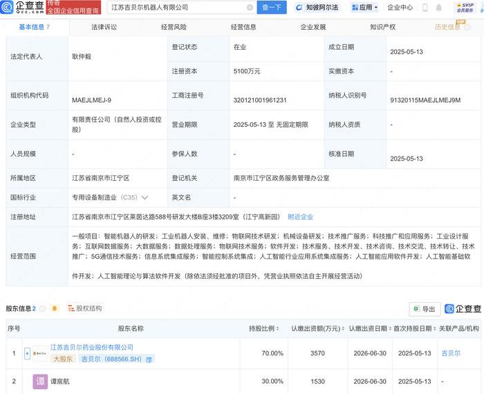Switch to 历史信息 tab
Image resolution: width=484 pixels, height=394 pixels.
447,27
